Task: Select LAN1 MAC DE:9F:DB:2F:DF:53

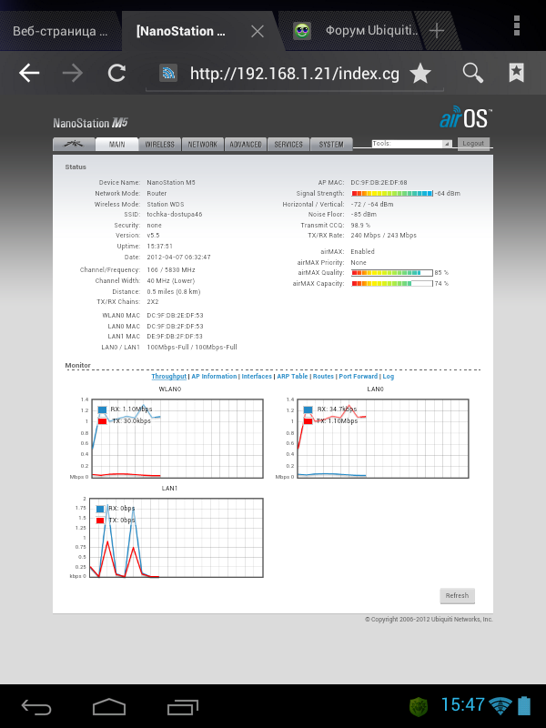Action: click(175, 336)
